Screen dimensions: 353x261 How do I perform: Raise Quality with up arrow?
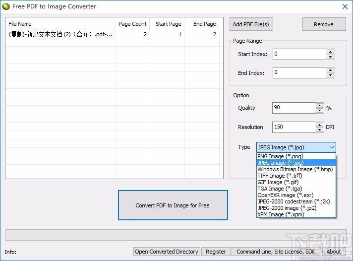[x=320, y=105]
